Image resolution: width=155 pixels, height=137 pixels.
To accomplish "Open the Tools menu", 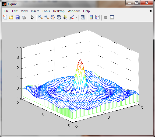I will coord(46,11).
